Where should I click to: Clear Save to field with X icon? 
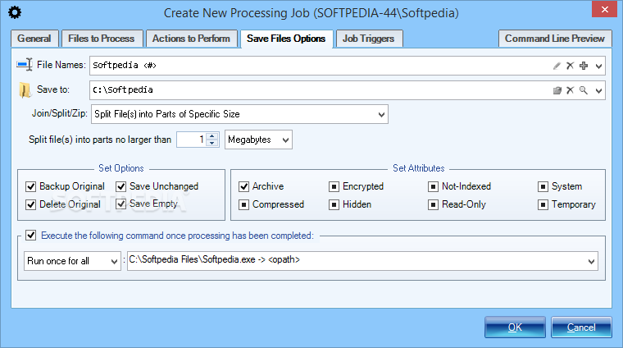(x=571, y=90)
